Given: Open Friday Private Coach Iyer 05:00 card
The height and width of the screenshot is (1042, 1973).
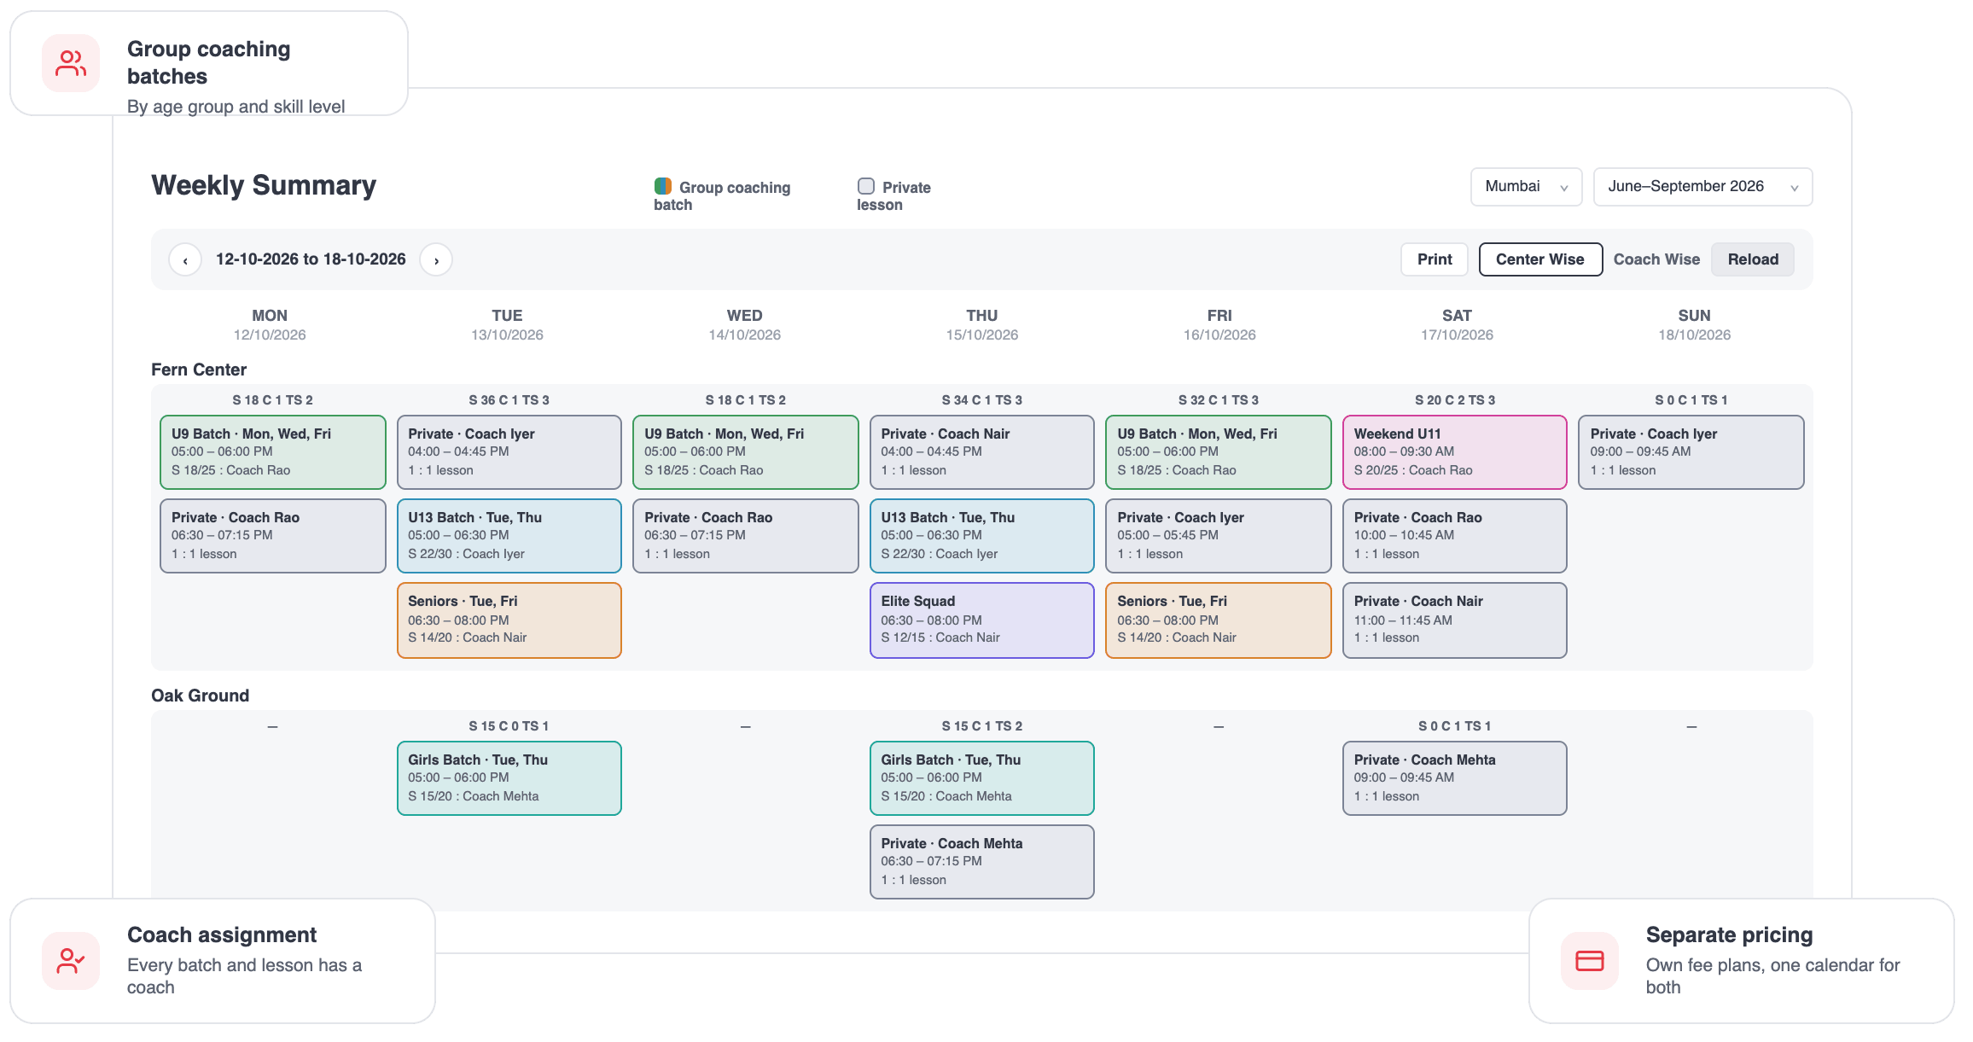Looking at the screenshot, I should [x=1219, y=536].
